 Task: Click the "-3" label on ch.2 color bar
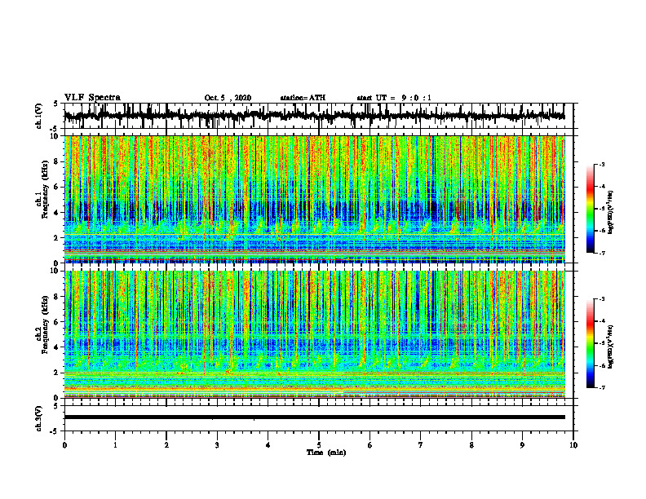[602, 299]
